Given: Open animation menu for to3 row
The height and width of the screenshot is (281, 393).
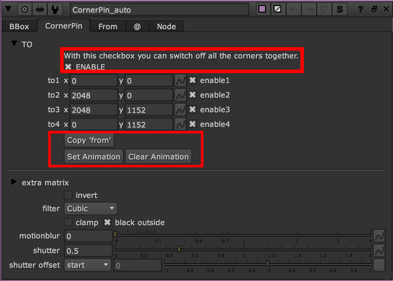Looking at the screenshot, I should pyautogui.click(x=181, y=110).
